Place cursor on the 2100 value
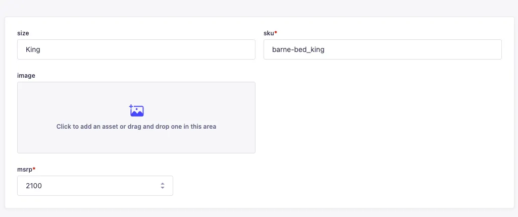 coord(34,186)
